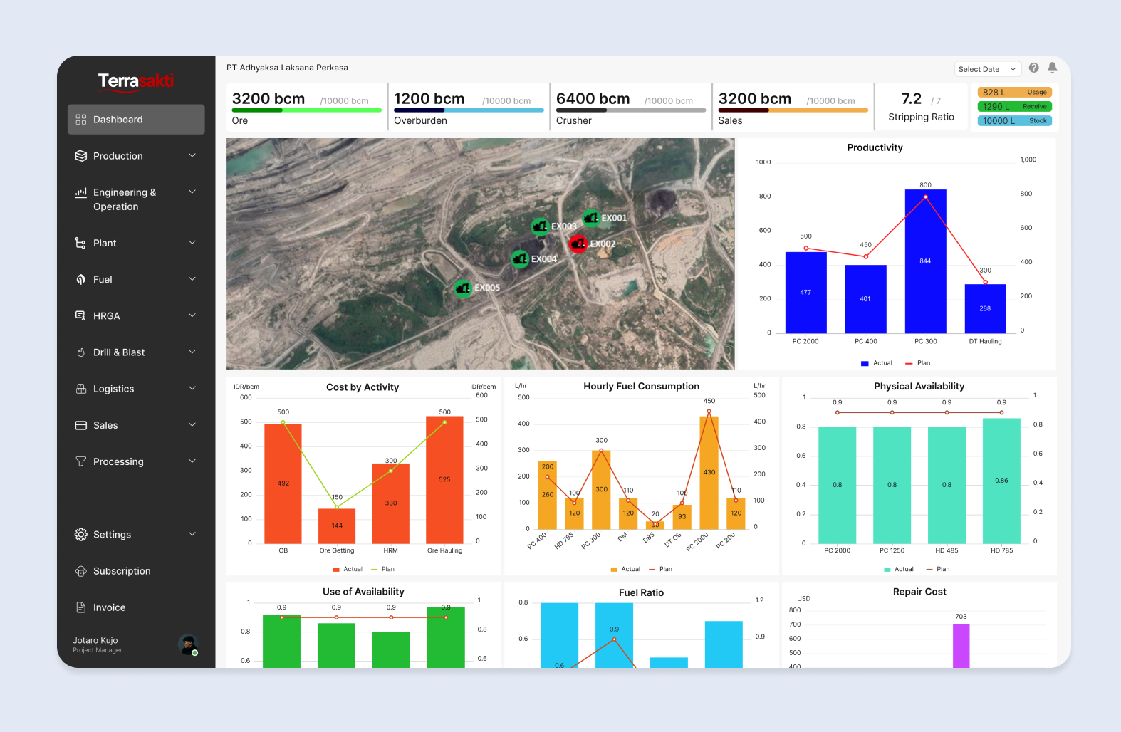This screenshot has width=1121, height=732.
Task: Click the Settings gear icon
Action: pos(81,535)
